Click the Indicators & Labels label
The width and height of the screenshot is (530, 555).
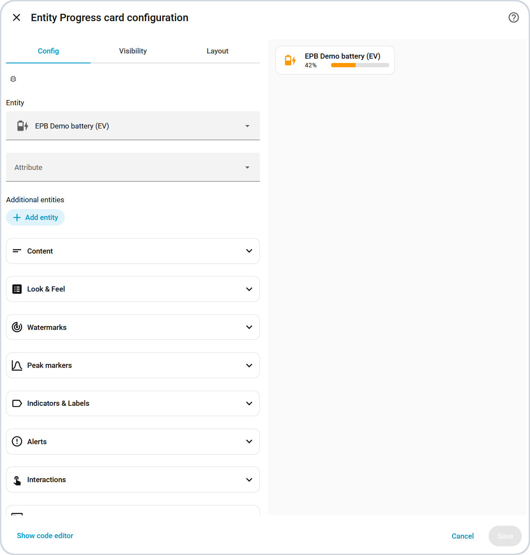(x=58, y=403)
